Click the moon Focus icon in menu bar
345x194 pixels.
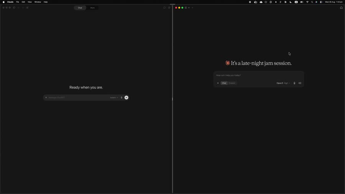point(291,2)
